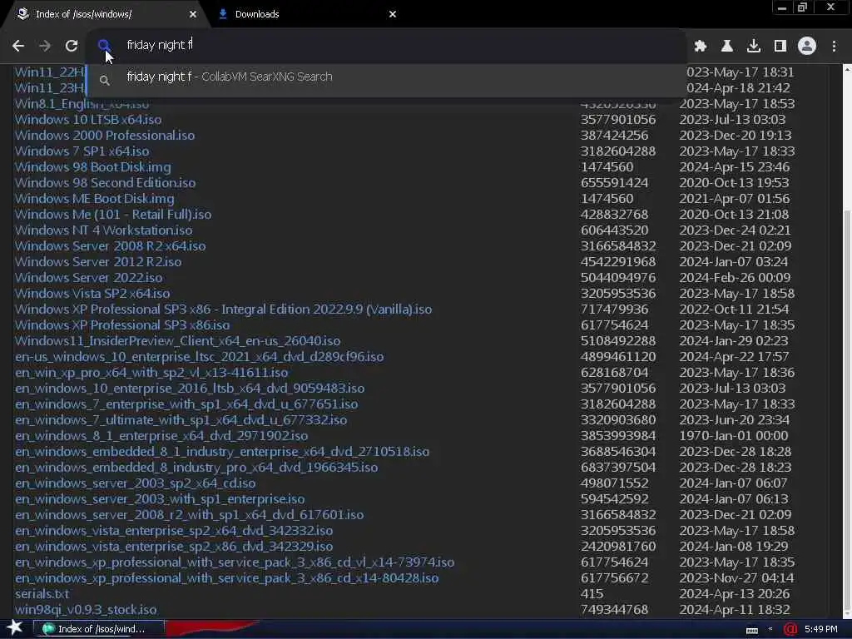Reload the current page
The width and height of the screenshot is (852, 639).
(x=72, y=46)
